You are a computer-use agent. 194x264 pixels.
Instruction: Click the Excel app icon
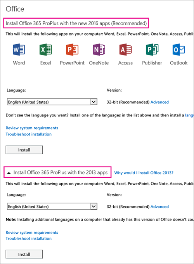[45, 50]
